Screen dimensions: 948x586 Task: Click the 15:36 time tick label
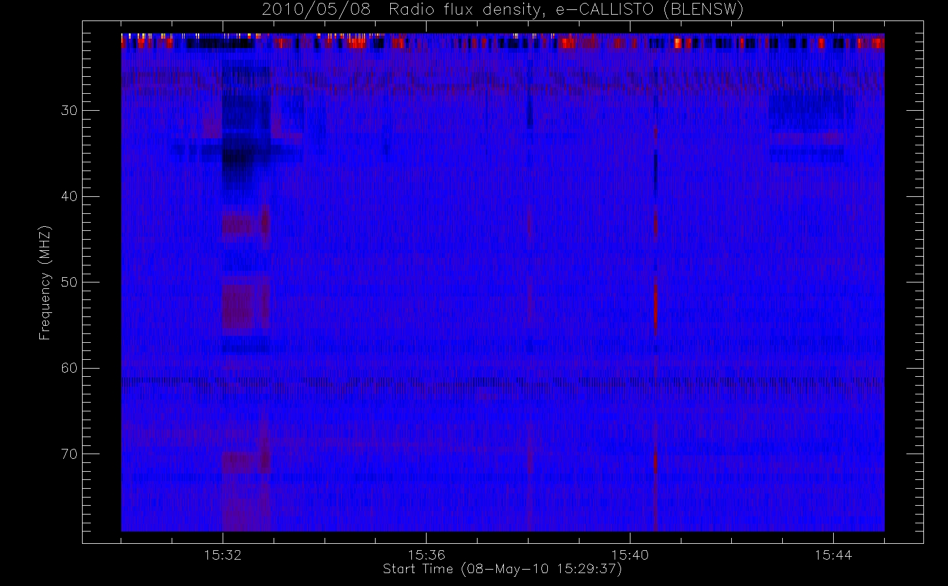427,554
